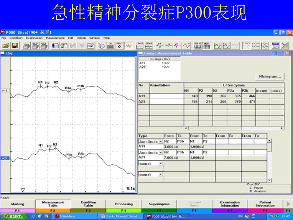Click the first green cursor waveform icon
The width and height of the screenshot is (293, 220).
point(217,46)
